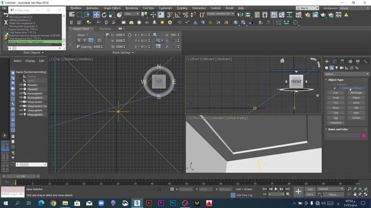Screen dimensions: 371x208
Task: Open the Hierarchy panel tab
Action: (343, 61)
